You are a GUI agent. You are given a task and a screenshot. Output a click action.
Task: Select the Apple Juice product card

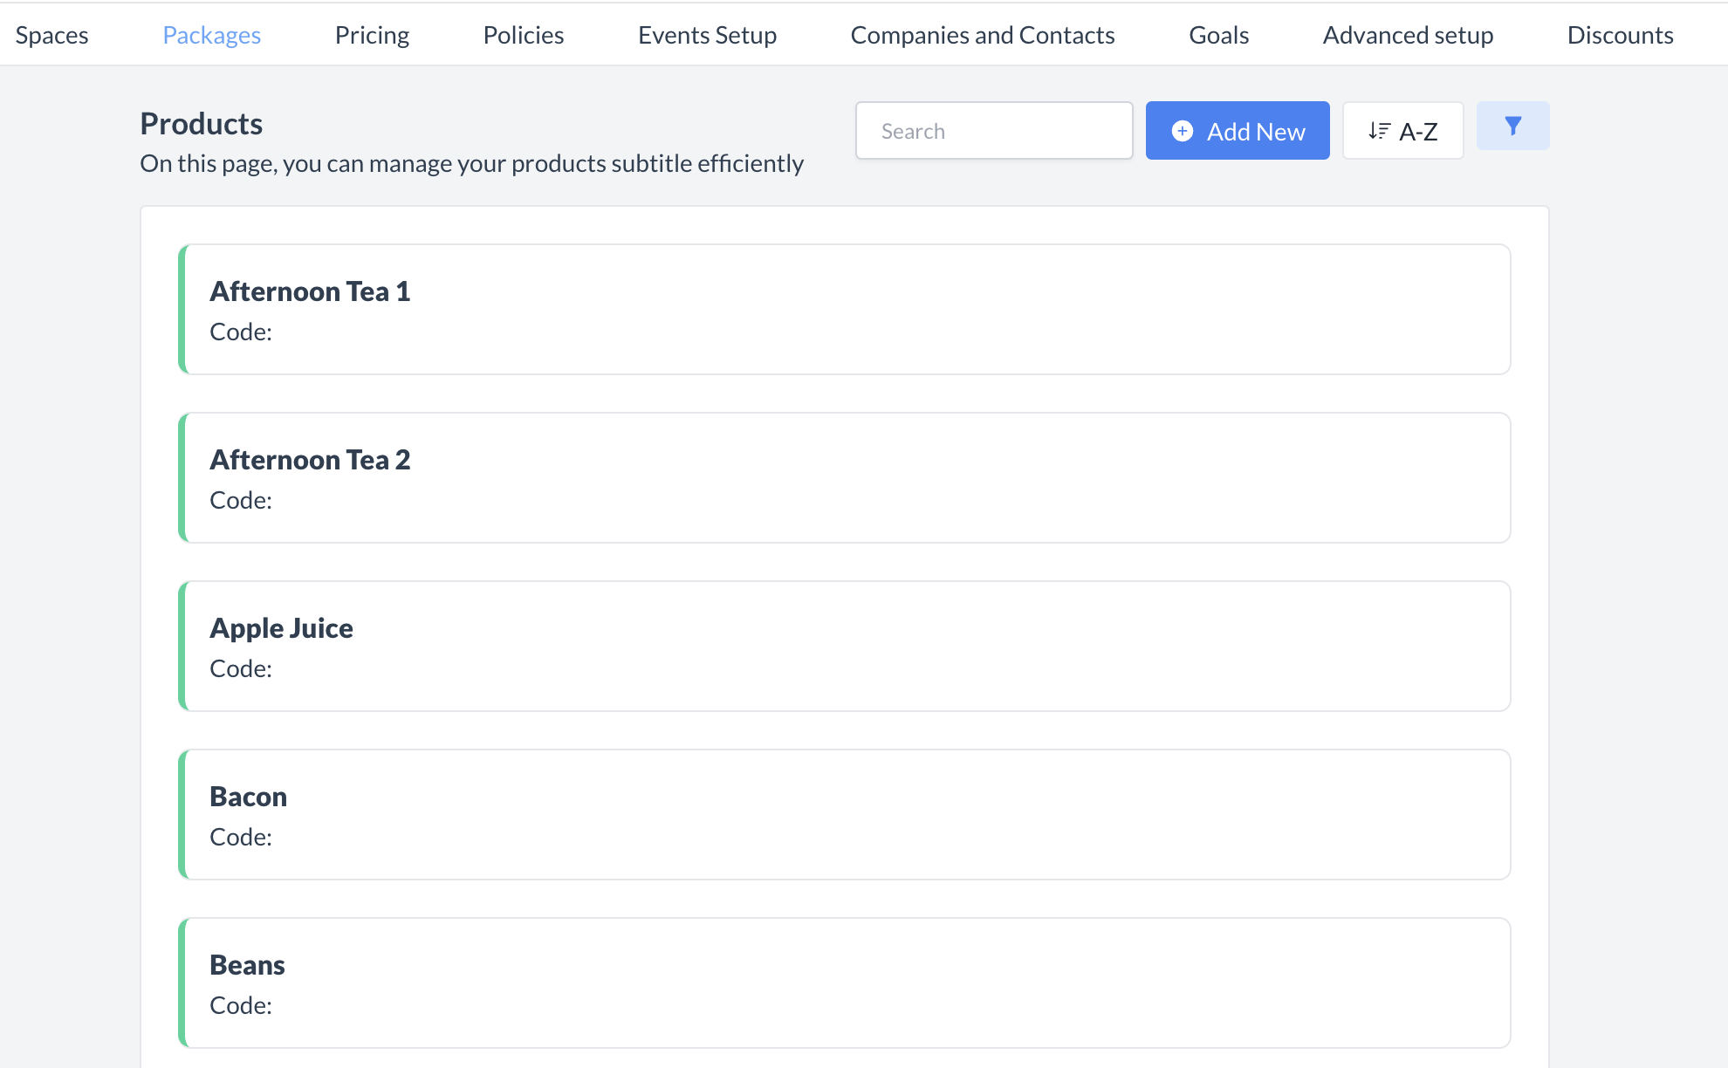coord(843,646)
